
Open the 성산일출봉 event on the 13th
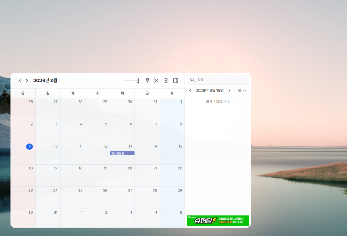[122, 153]
